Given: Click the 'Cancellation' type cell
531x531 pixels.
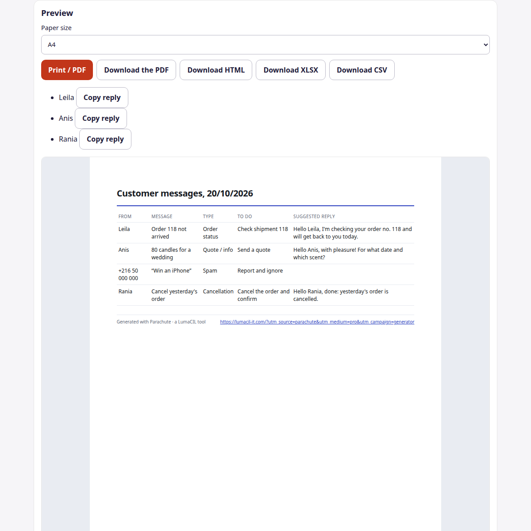Looking at the screenshot, I should click(x=218, y=291).
